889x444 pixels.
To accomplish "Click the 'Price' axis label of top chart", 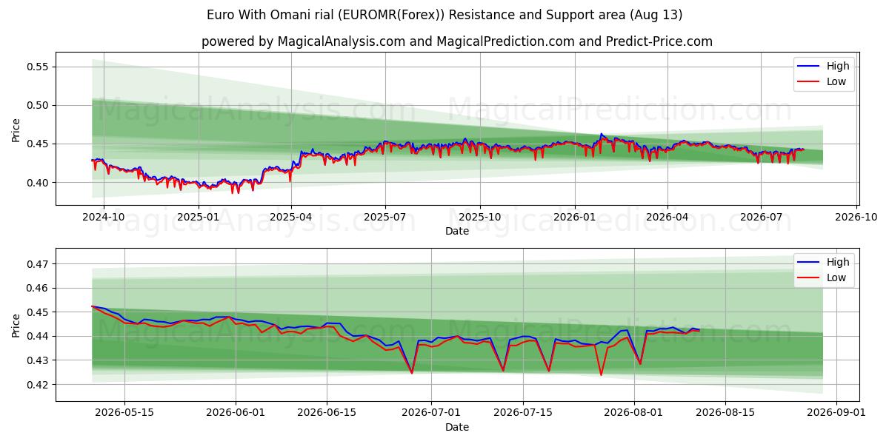I will [16, 129].
